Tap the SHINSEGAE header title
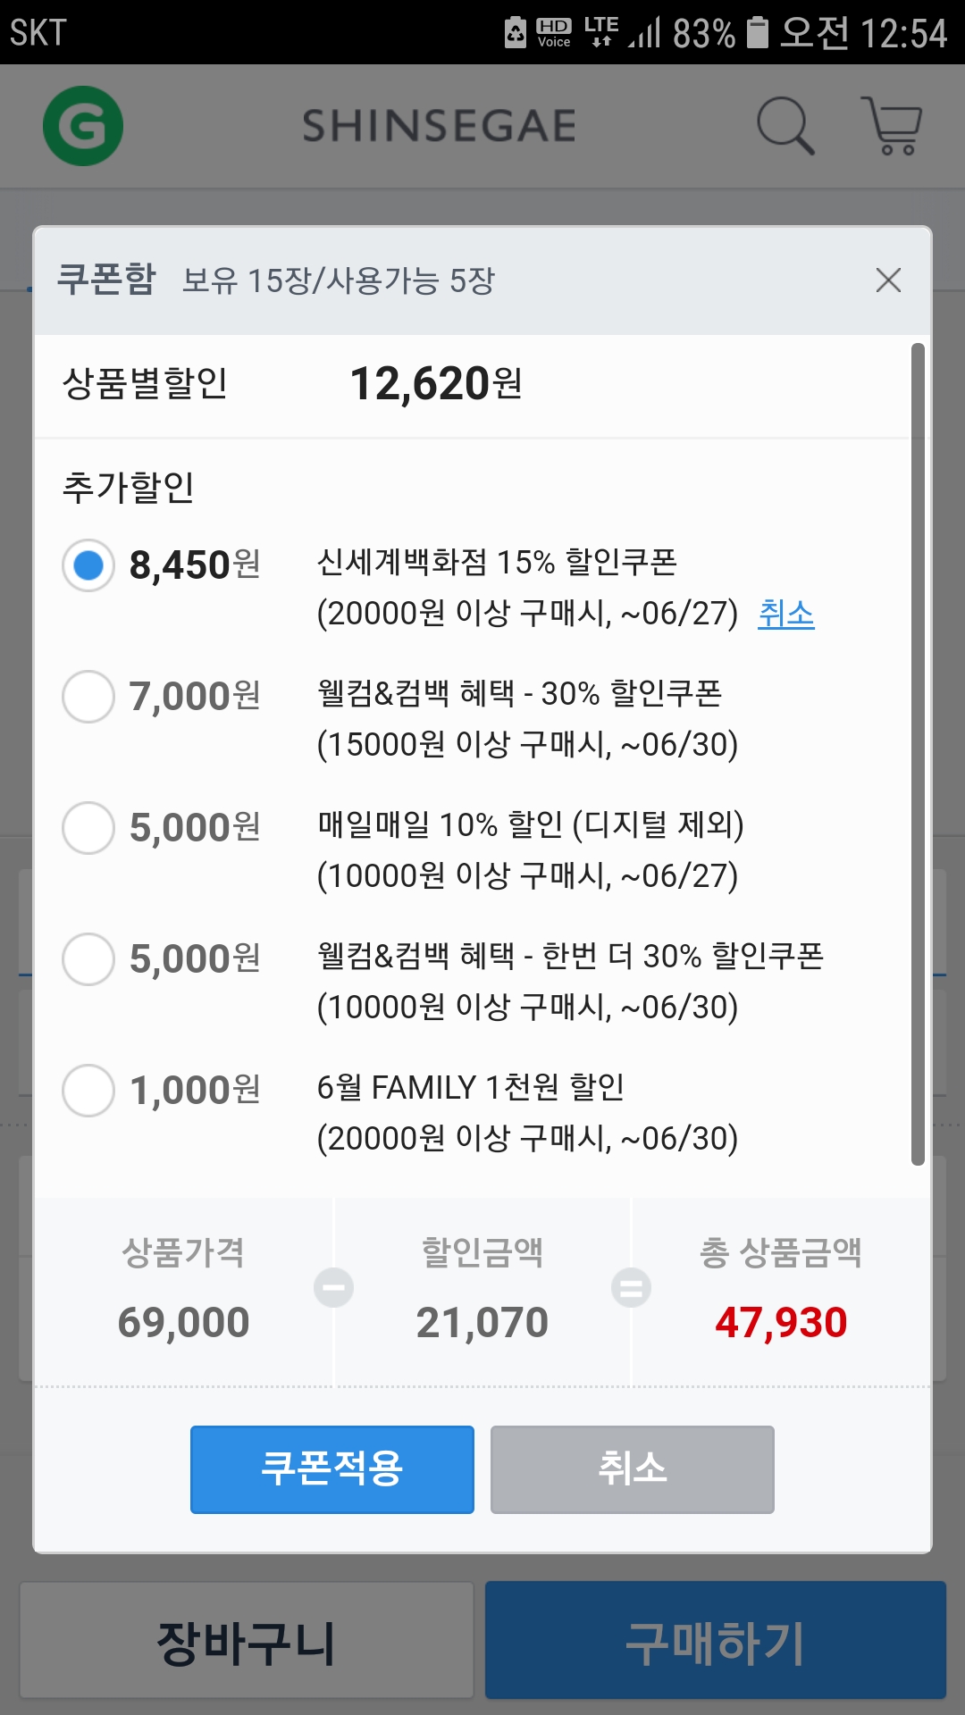The height and width of the screenshot is (1715, 965). [439, 126]
